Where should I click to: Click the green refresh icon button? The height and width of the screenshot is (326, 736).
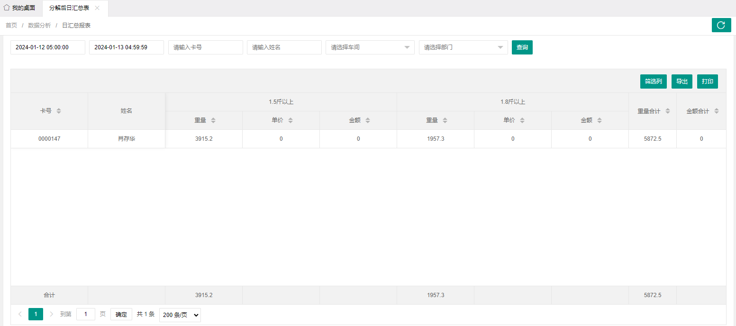[721, 25]
